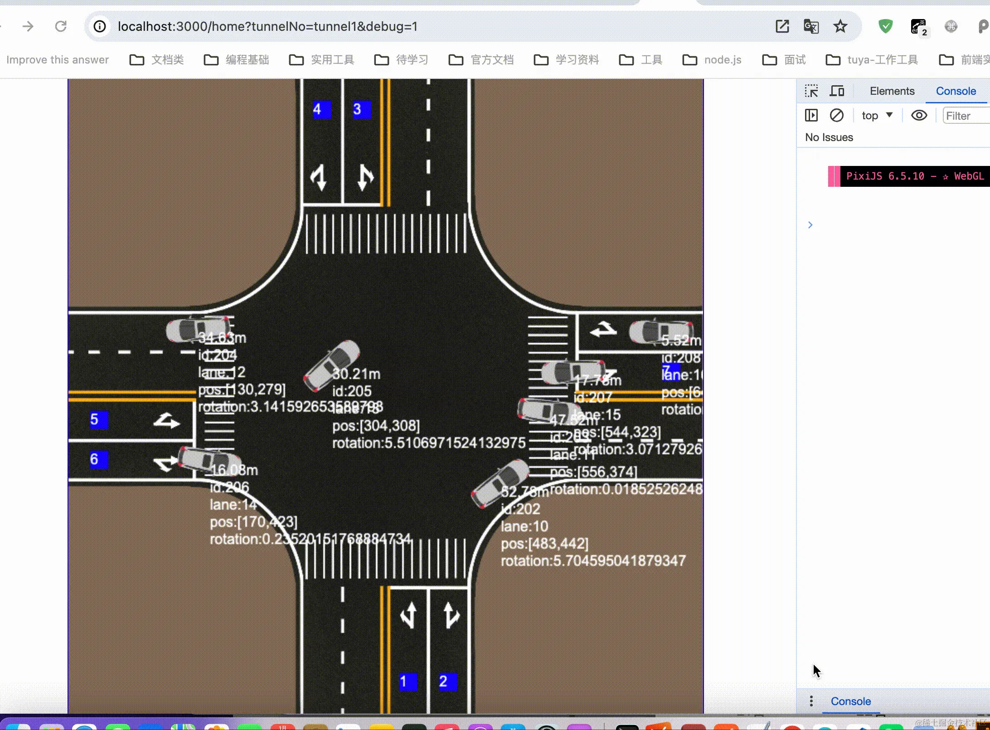Click the console Filter input field
990x730 pixels.
[x=966, y=116]
